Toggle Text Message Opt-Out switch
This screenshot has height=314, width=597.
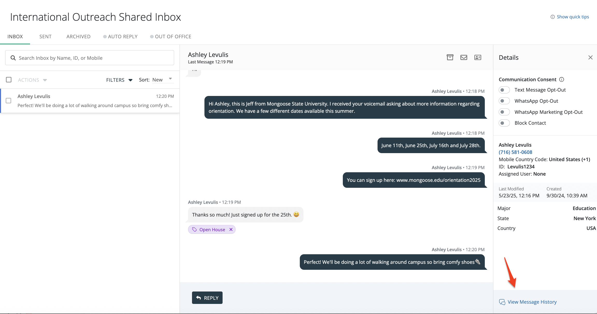coord(504,90)
